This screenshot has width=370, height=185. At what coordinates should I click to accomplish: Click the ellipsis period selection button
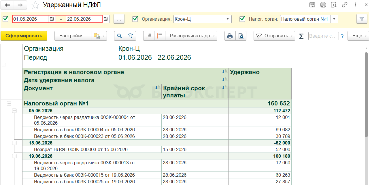click(119, 19)
